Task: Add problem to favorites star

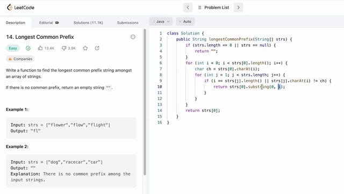Action: (85, 48)
